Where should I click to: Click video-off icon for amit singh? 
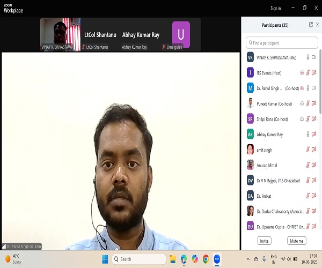pos(314,150)
